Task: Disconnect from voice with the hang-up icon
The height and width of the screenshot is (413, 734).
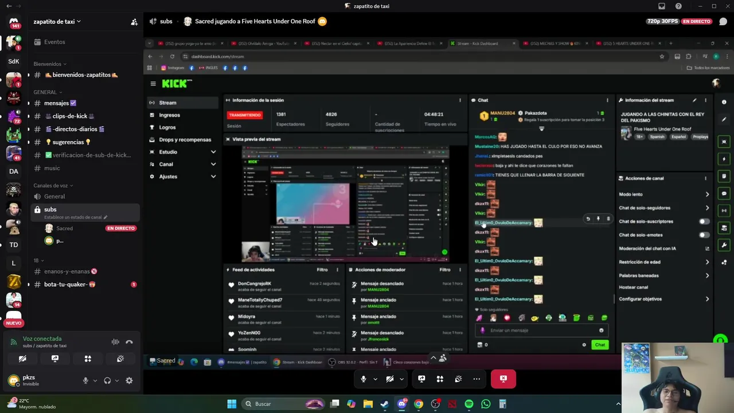Action: (129, 342)
